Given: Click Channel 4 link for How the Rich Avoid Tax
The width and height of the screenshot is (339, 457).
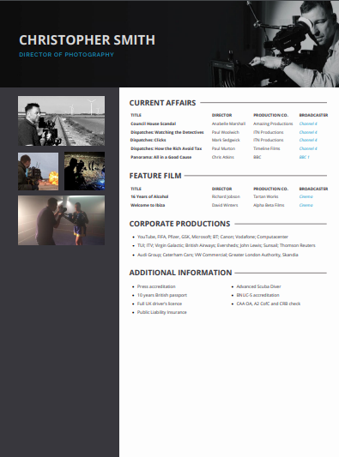Looking at the screenshot, I should coord(308,148).
